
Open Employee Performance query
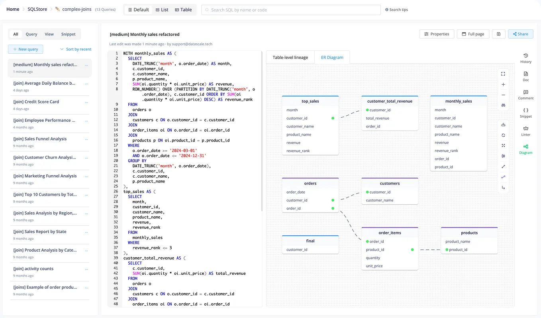pyautogui.click(x=50, y=123)
